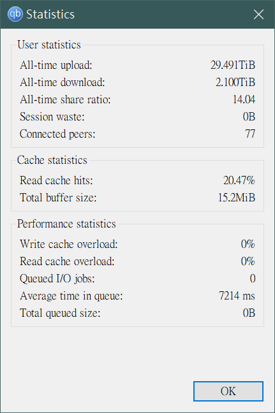Click the All-time share ratio label

click(65, 99)
